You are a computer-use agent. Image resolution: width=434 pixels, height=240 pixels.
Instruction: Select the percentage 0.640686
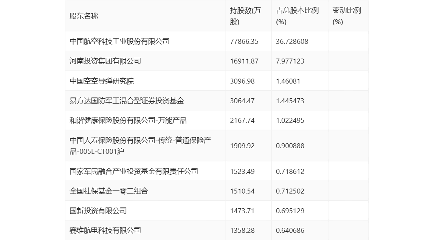(290, 230)
